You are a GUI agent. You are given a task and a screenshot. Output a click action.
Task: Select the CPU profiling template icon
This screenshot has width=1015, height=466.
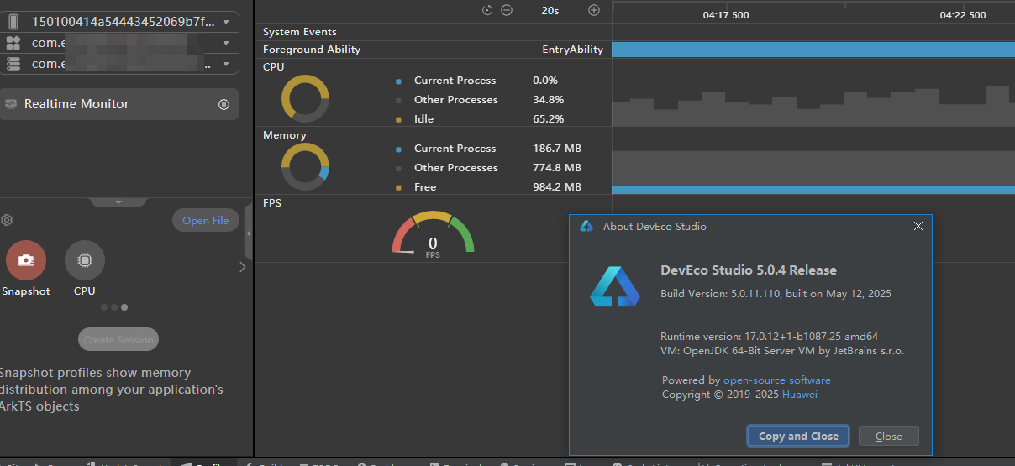pos(84,260)
